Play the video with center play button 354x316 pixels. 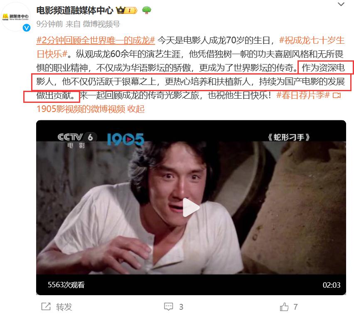[191, 207]
